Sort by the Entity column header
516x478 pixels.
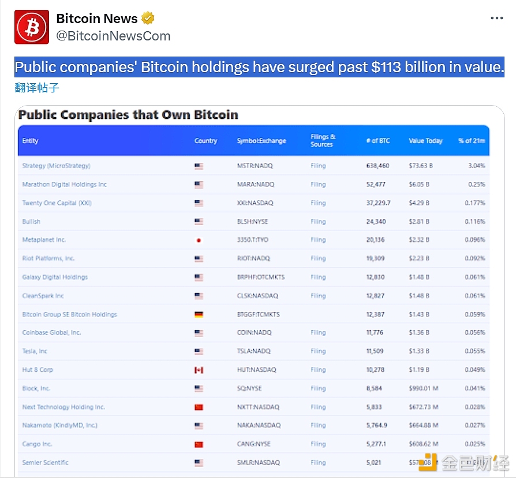(x=30, y=141)
